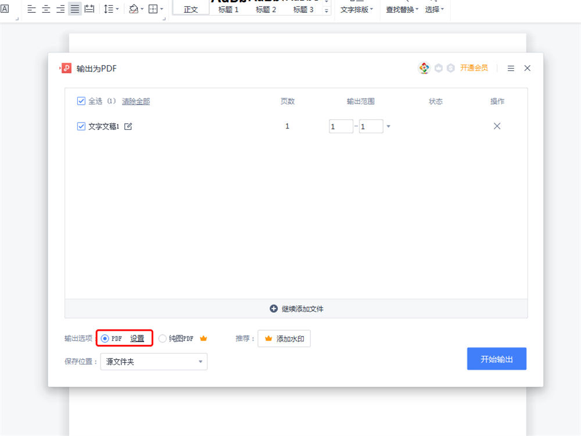Click the align right icon

tap(60, 9)
